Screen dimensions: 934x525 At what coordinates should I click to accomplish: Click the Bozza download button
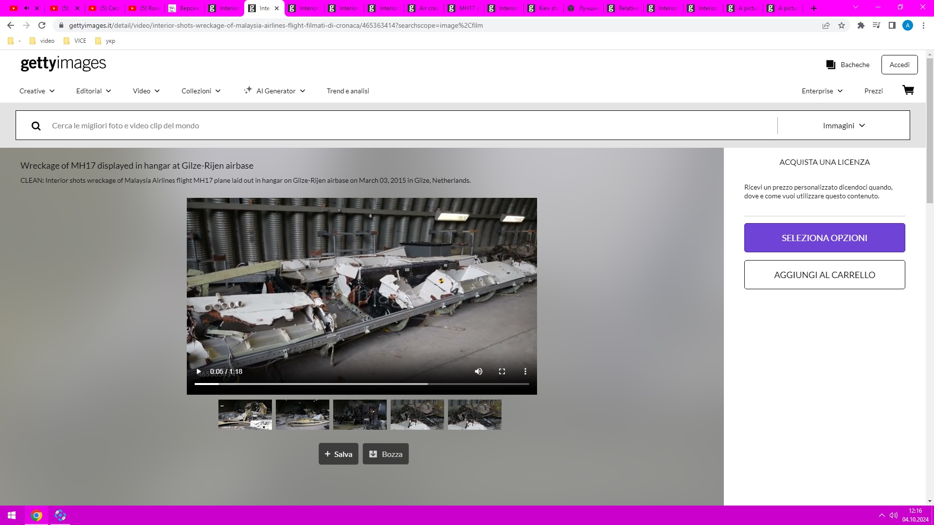pyautogui.click(x=386, y=454)
